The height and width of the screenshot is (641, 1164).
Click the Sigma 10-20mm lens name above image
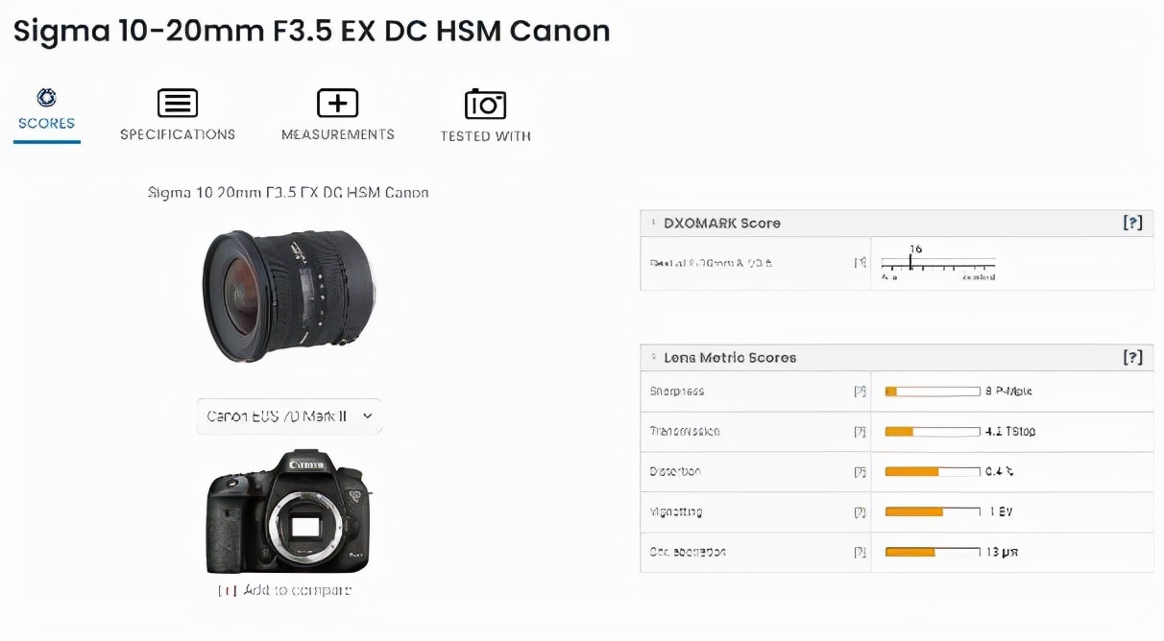(x=288, y=192)
